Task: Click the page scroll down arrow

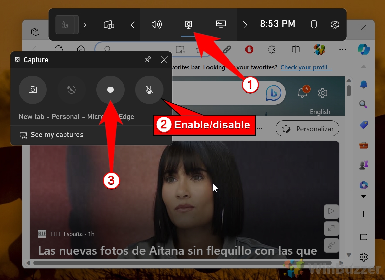Action: (349, 255)
